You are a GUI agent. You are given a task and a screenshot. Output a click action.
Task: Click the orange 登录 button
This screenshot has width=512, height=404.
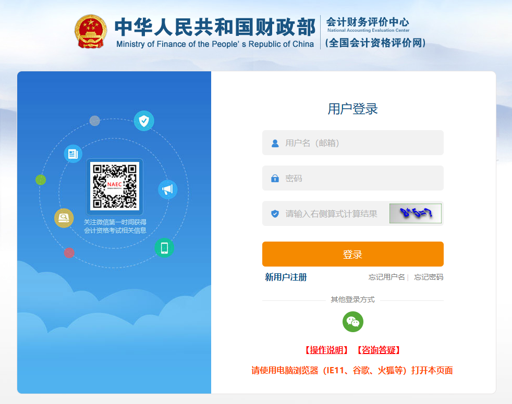pos(352,254)
